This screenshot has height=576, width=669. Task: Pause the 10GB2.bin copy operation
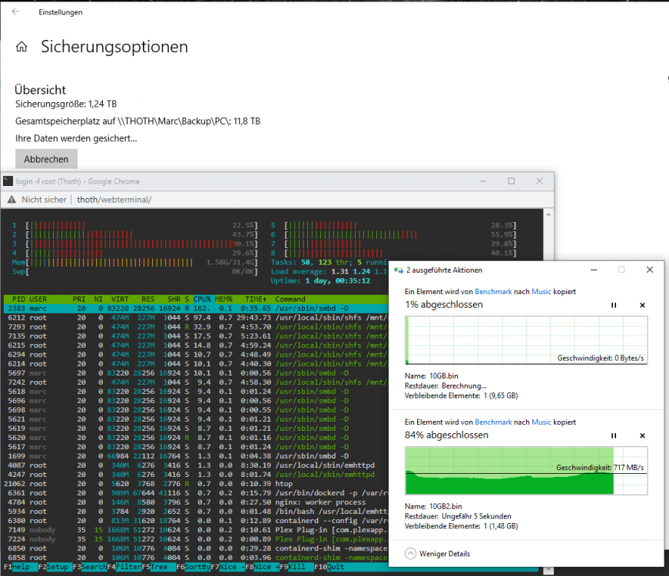click(614, 435)
